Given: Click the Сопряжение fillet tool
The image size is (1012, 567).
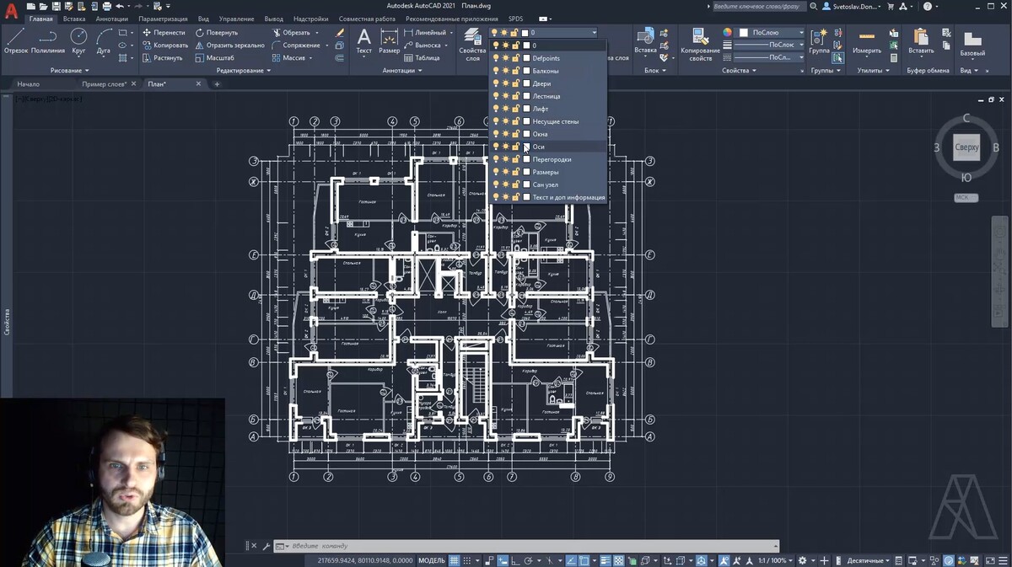Looking at the screenshot, I should [295, 45].
